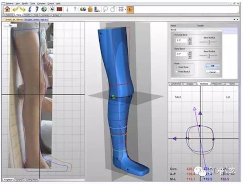Click the yellow redo arrow icon
This screenshot has width=243, height=184.
point(22,9)
